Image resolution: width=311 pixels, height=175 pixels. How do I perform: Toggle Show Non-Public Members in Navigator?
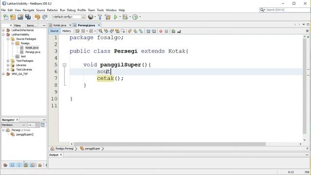[x=26, y=165]
